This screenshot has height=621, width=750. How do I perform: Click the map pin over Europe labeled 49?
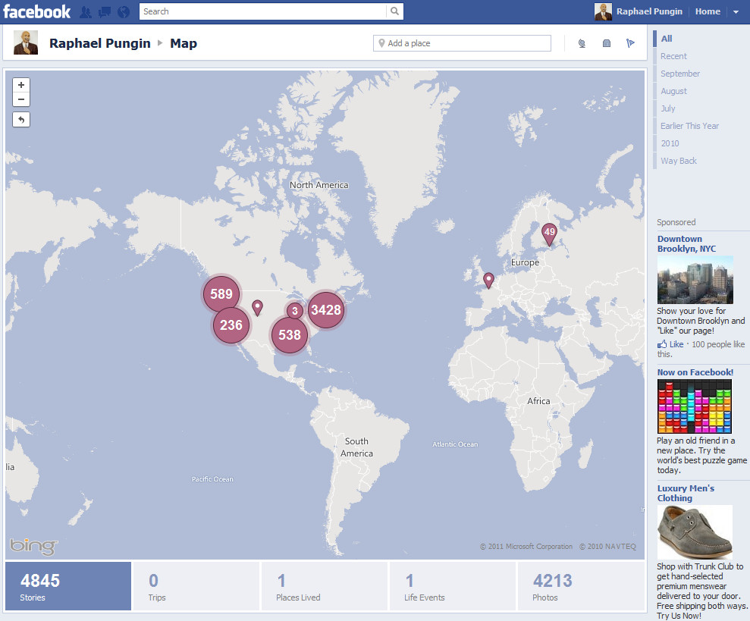tap(549, 233)
